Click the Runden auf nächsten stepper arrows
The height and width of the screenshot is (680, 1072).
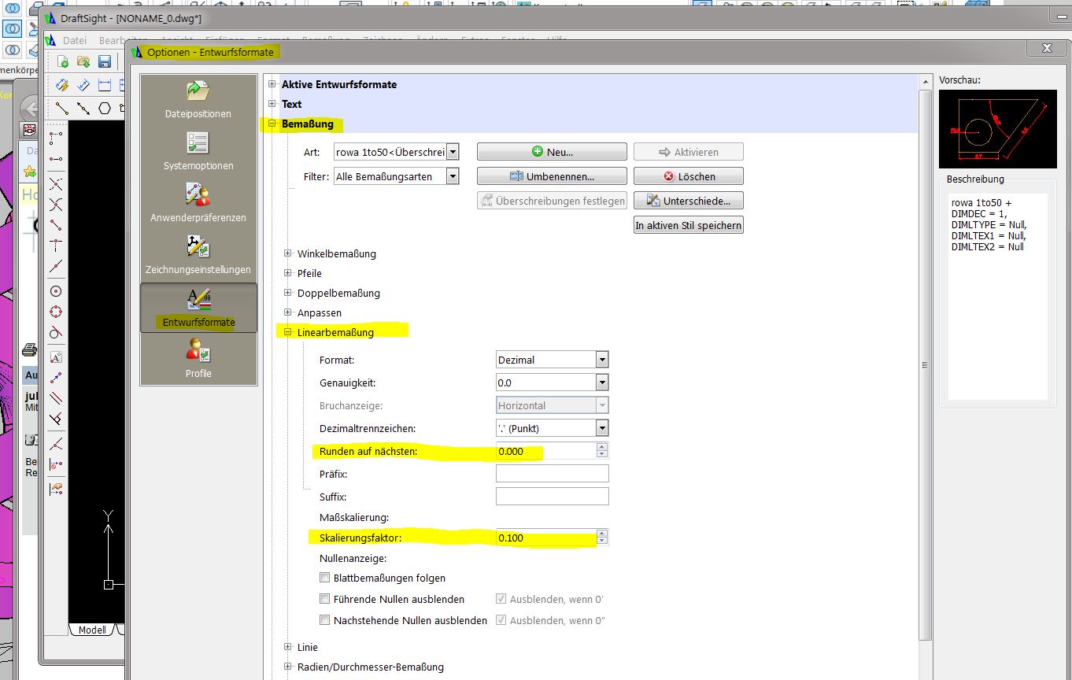pos(602,450)
